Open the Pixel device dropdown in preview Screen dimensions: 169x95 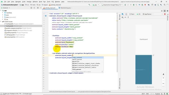pos(132,14)
